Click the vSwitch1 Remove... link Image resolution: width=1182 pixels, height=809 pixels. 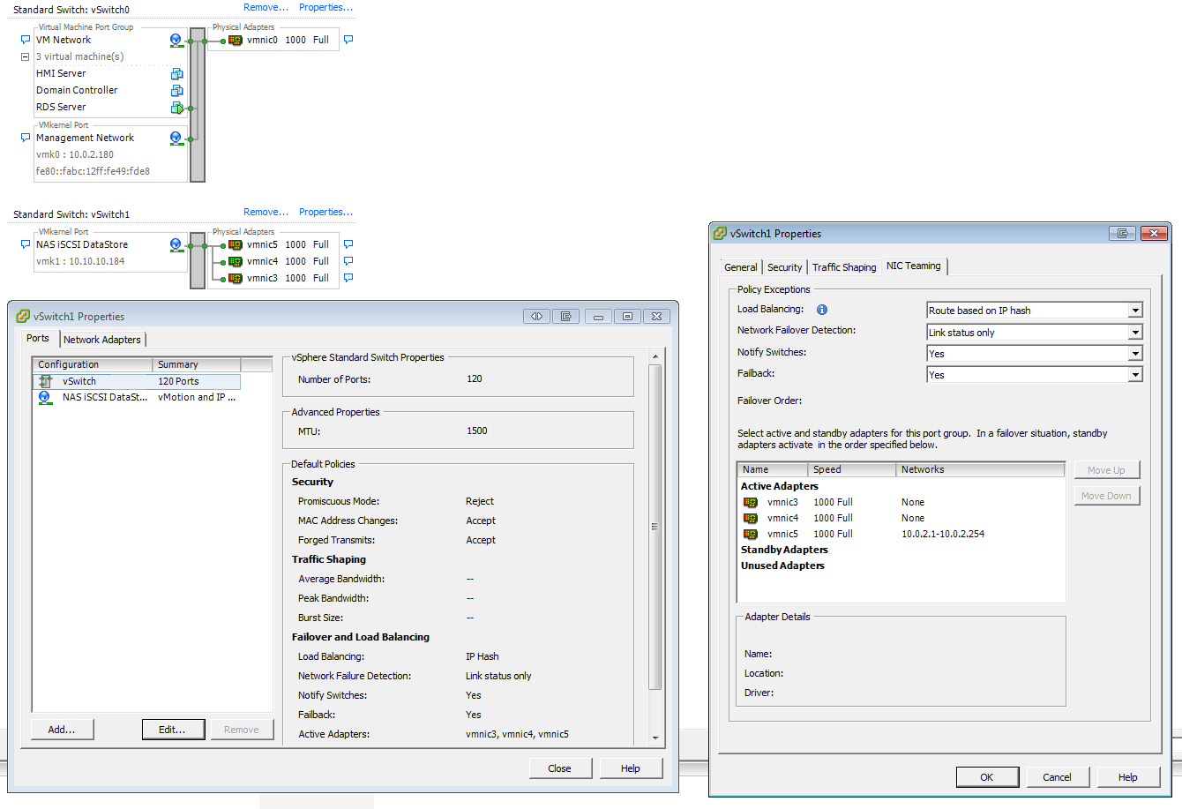266,212
